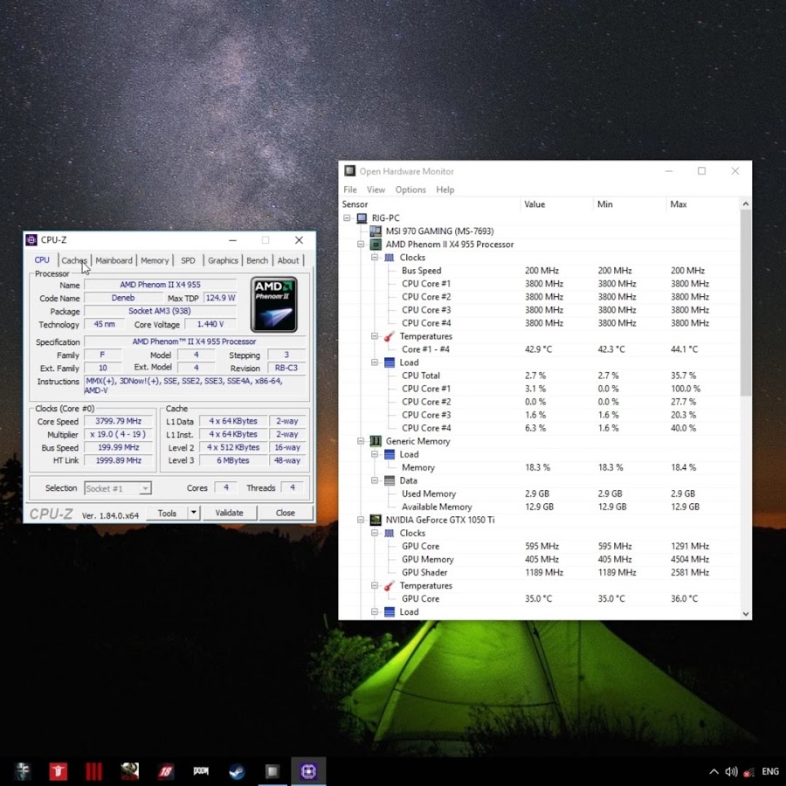Open Steam from the taskbar
The width and height of the screenshot is (786, 786).
(x=237, y=771)
